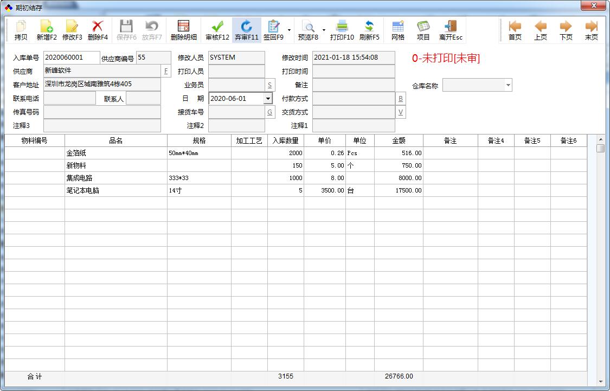Click the 审核F12 approve icon
The width and height of the screenshot is (610, 391).
point(217,30)
